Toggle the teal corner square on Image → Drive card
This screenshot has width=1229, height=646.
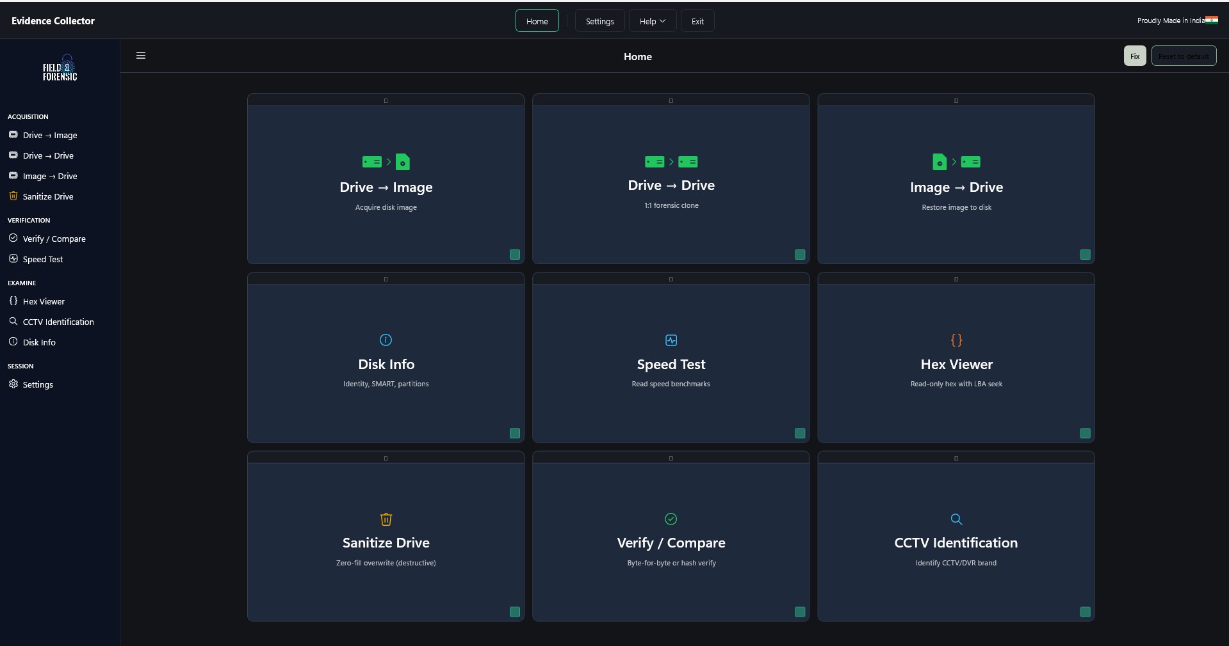[1085, 255]
